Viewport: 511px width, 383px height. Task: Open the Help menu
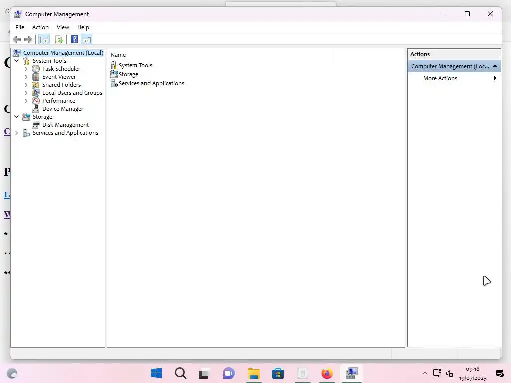coord(83,27)
